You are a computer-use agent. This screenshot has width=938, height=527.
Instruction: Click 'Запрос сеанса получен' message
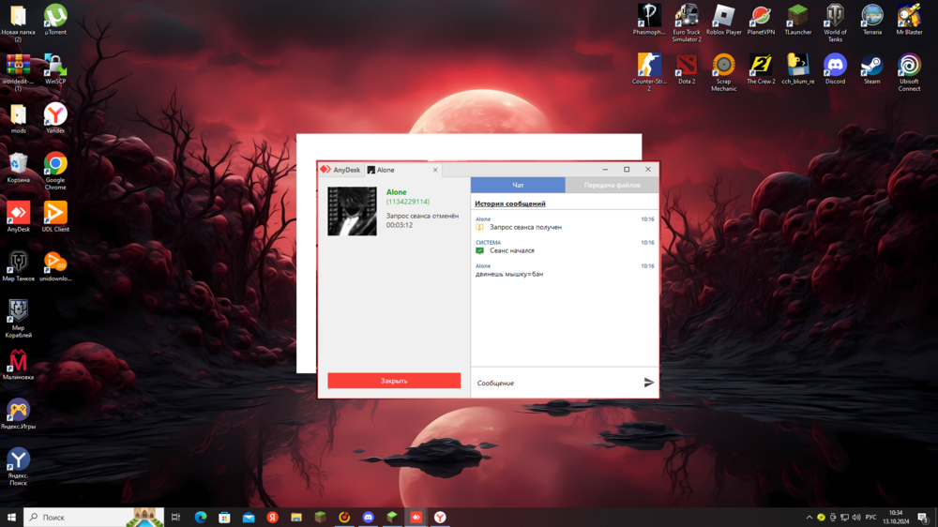(525, 227)
